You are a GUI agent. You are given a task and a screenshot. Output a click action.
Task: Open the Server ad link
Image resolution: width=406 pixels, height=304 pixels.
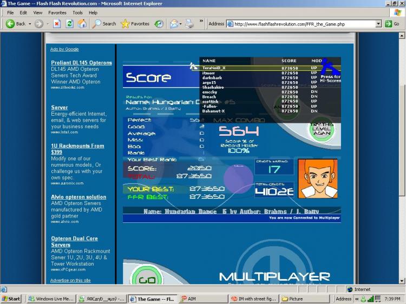[x=60, y=107]
